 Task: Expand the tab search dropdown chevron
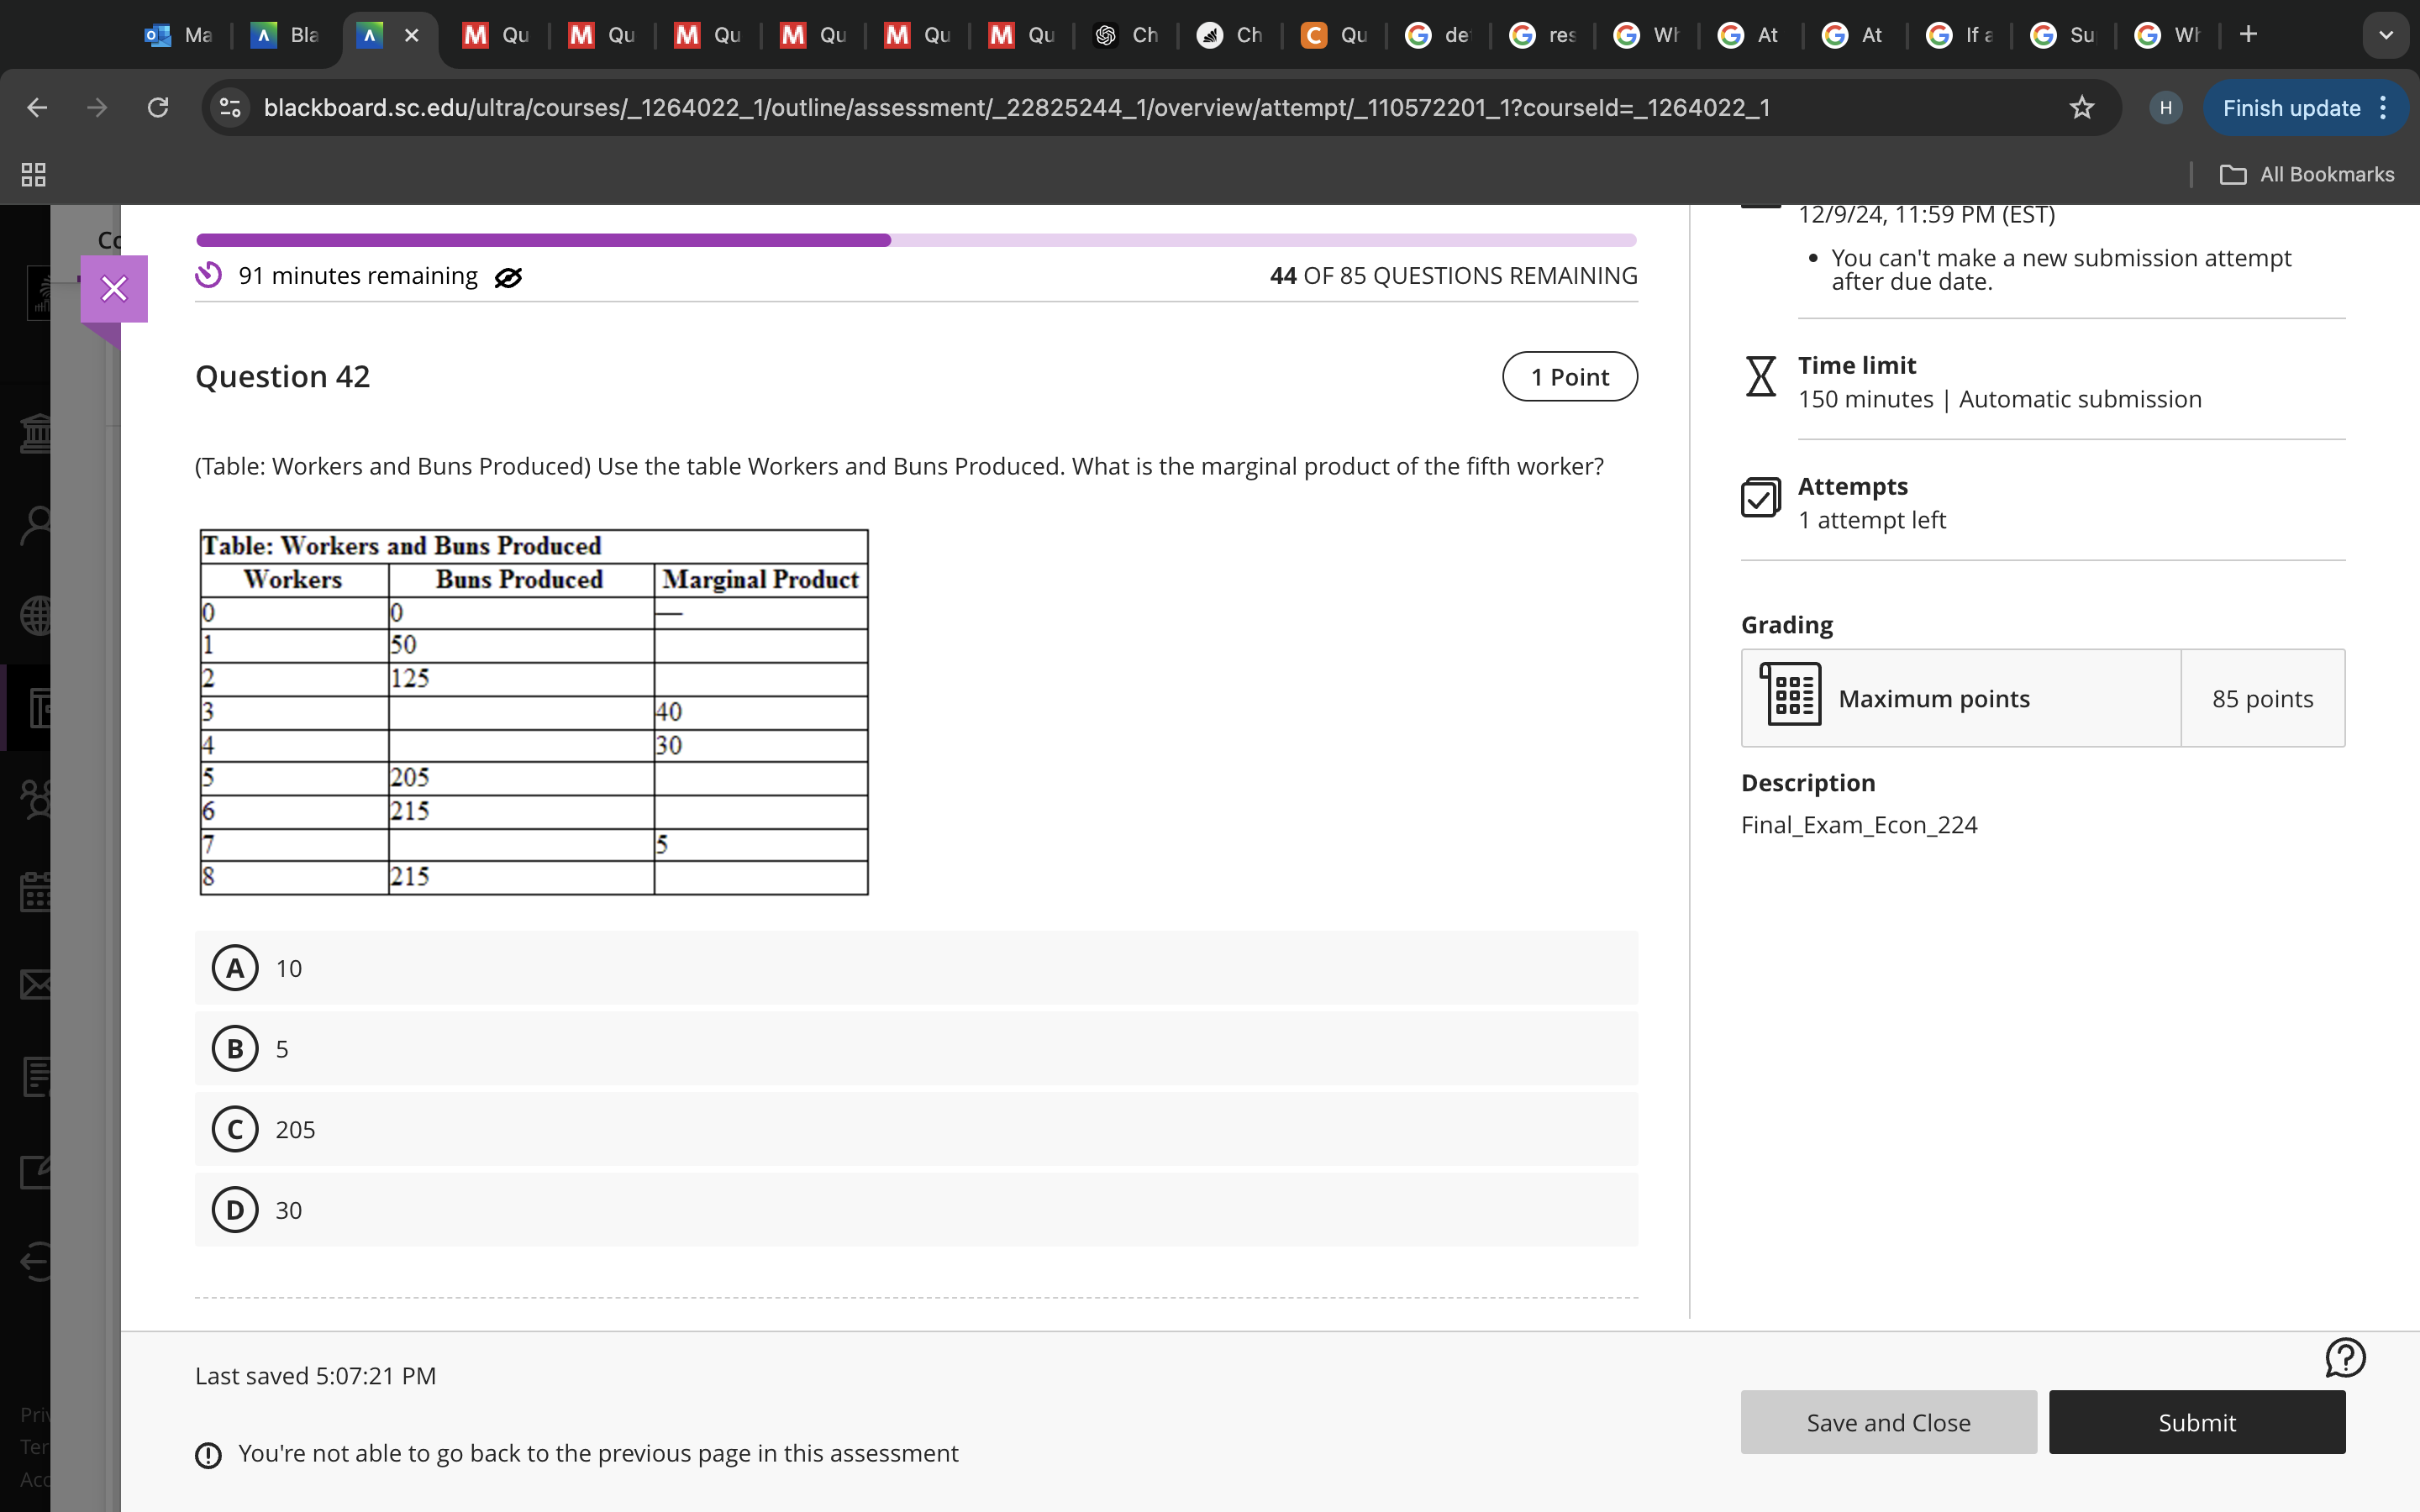[x=2386, y=35]
